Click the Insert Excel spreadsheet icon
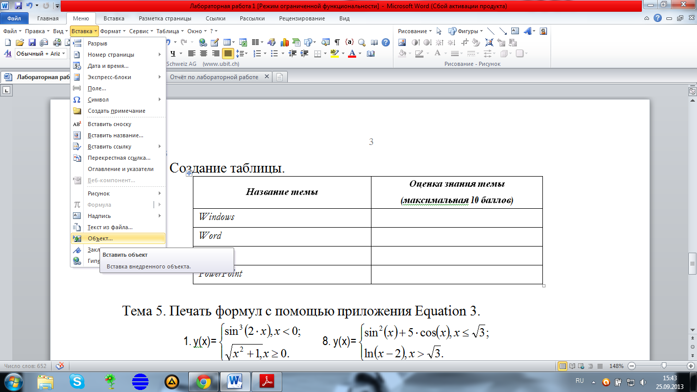The image size is (697, 392). (242, 42)
